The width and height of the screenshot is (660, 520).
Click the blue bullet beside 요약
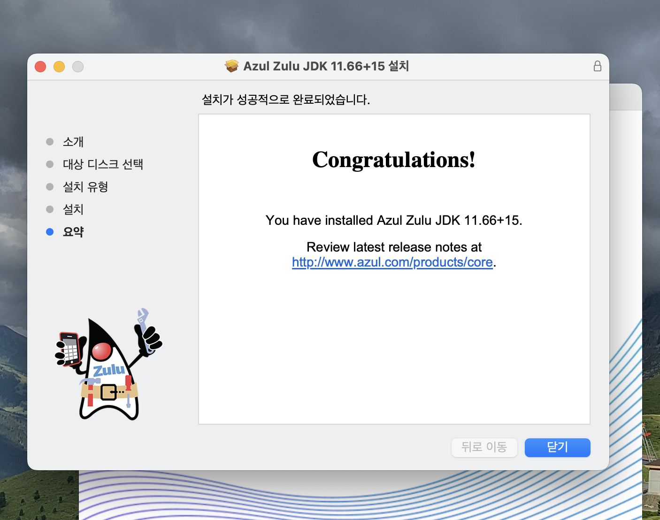click(x=50, y=232)
